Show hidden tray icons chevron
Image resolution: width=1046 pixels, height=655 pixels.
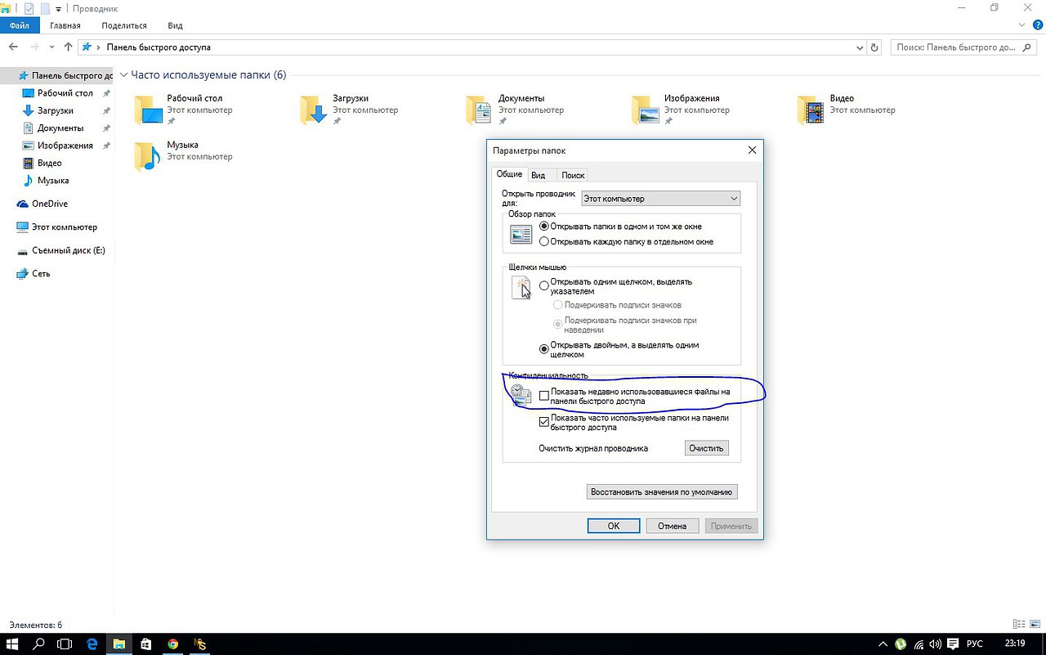pyautogui.click(x=883, y=644)
